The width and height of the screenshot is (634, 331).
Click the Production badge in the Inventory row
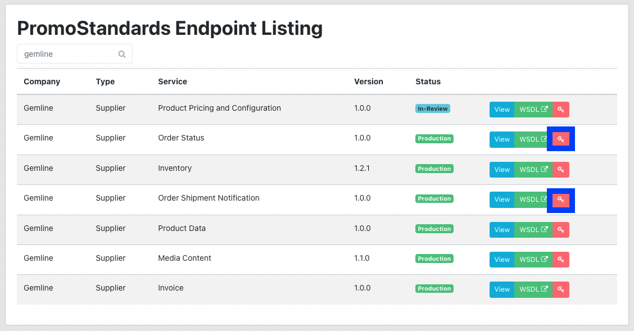[434, 169]
